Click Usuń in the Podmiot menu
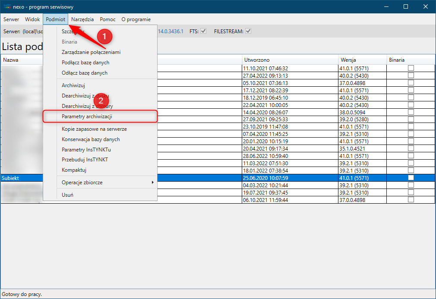 67,195
